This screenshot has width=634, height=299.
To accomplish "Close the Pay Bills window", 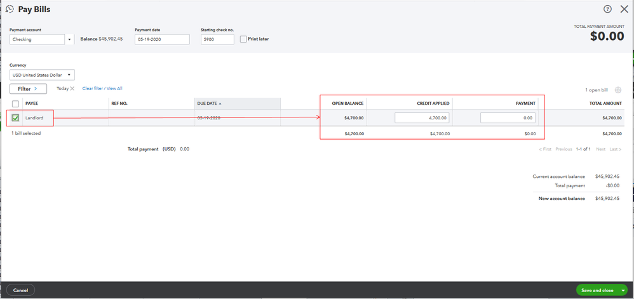I will click(624, 9).
